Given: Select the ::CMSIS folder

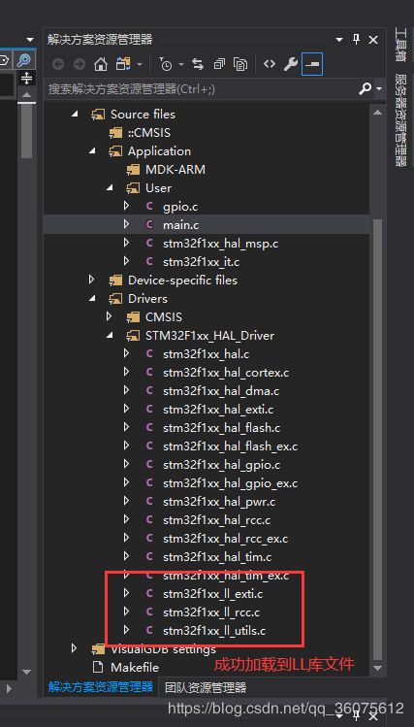Looking at the screenshot, I should tap(149, 133).
